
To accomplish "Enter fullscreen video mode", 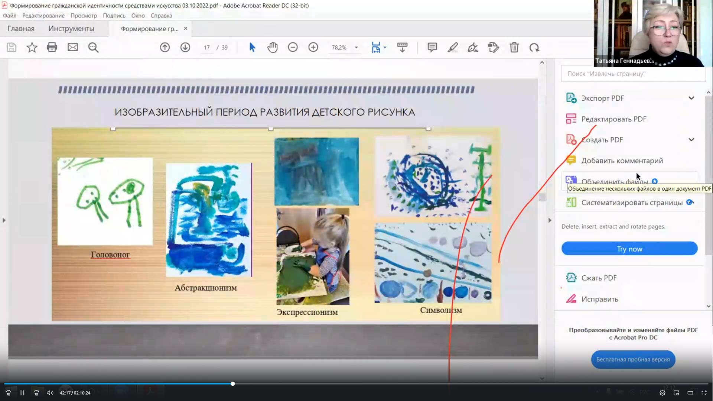I will (704, 393).
